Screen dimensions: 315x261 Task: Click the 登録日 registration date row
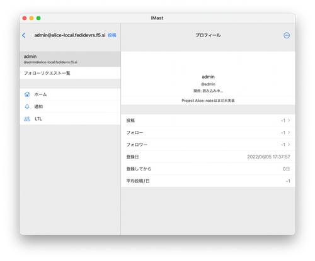click(x=208, y=157)
